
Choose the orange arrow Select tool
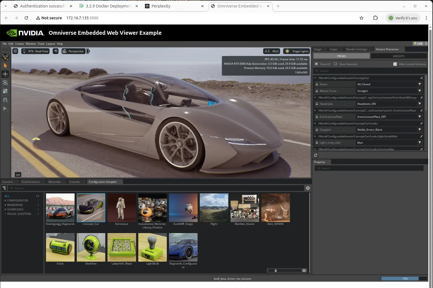click(x=5, y=66)
